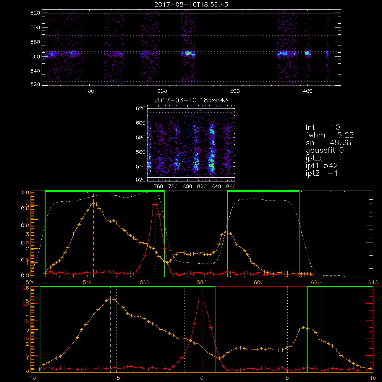The image size is (382, 382).
Task: Click the timestamp title above the middle image
Action: pos(191,100)
